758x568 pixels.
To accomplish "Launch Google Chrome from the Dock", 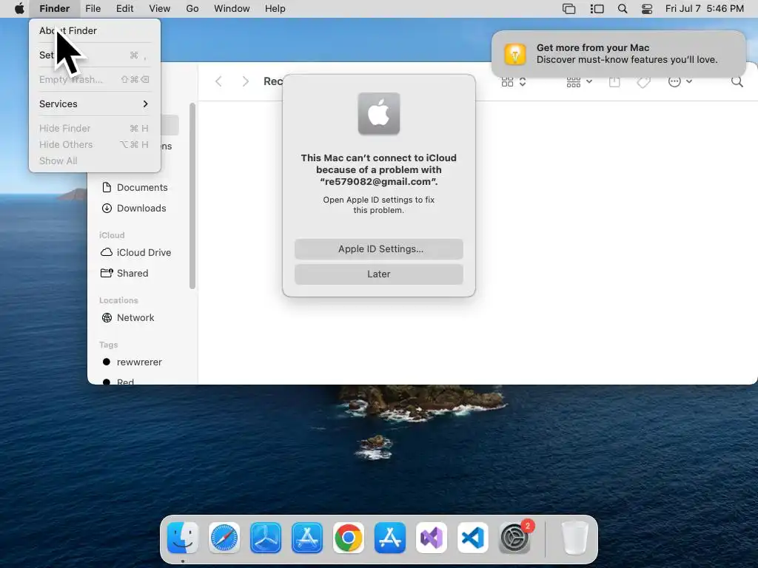I will (349, 538).
